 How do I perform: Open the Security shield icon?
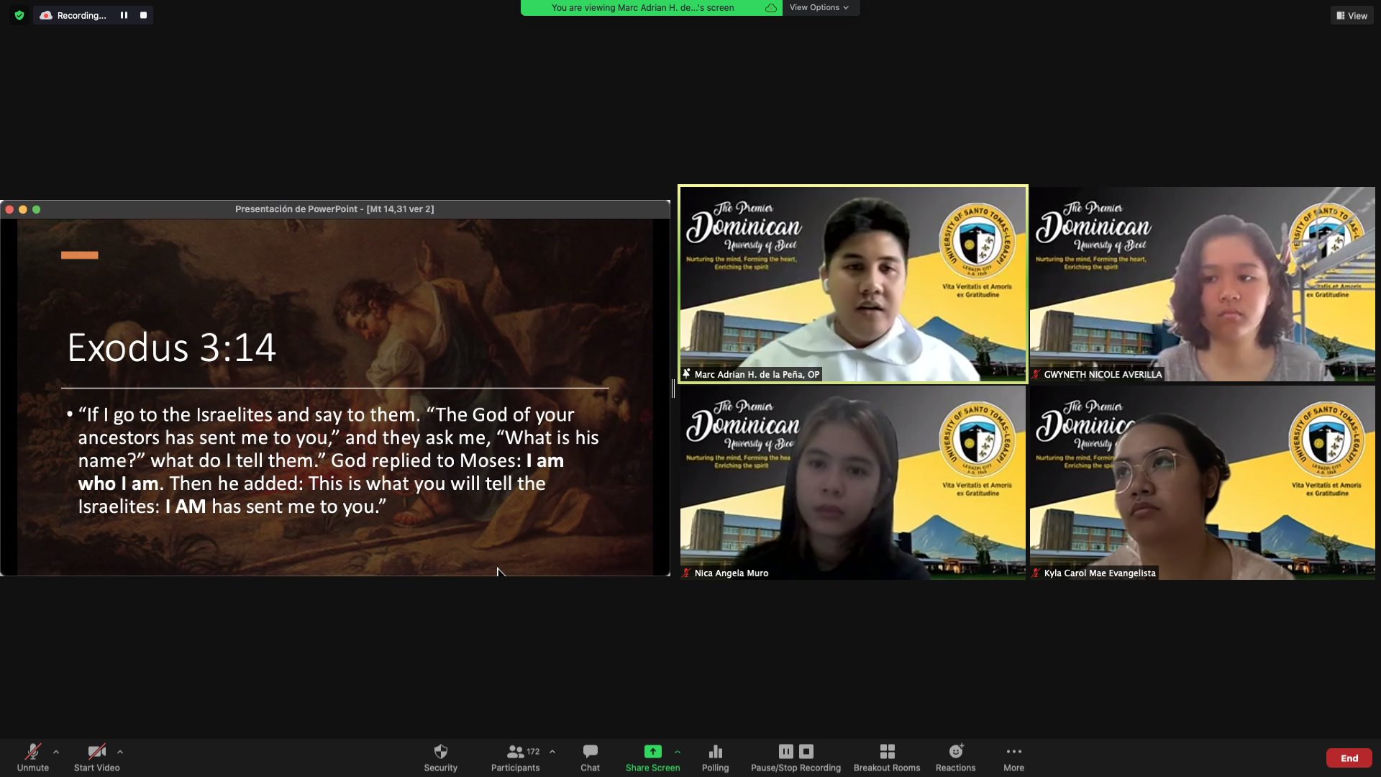440,752
